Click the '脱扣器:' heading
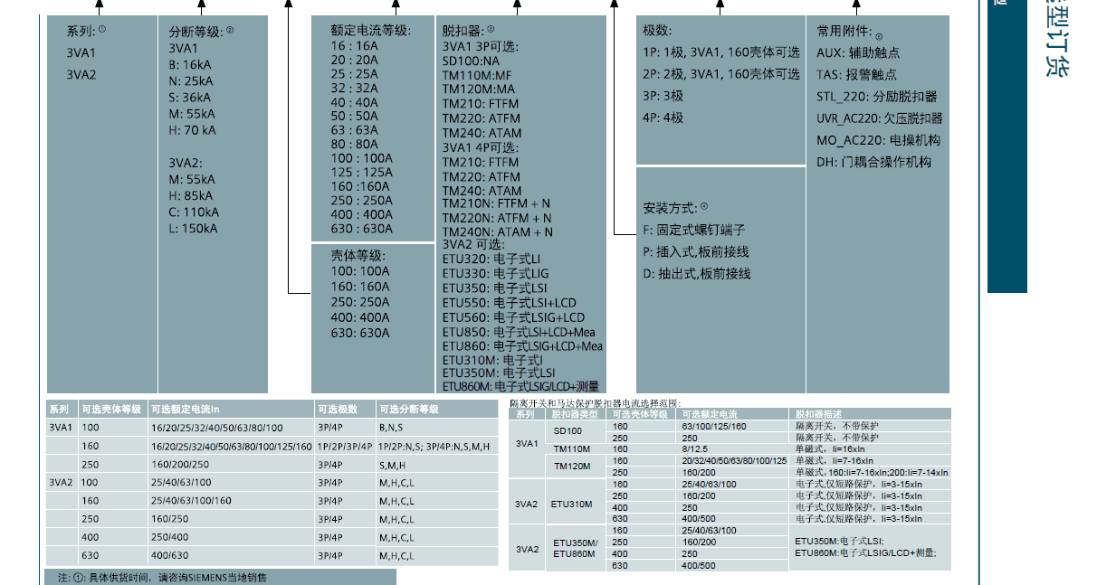 coord(463,31)
